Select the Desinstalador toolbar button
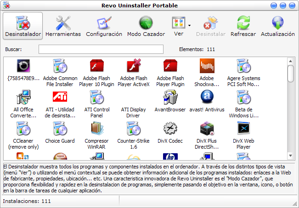 tap(23, 26)
